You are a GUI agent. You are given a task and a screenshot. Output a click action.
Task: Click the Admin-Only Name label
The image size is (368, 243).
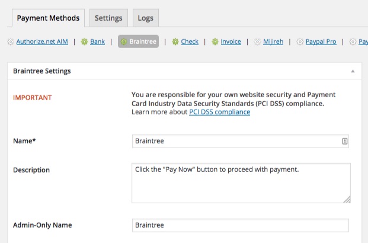43,225
